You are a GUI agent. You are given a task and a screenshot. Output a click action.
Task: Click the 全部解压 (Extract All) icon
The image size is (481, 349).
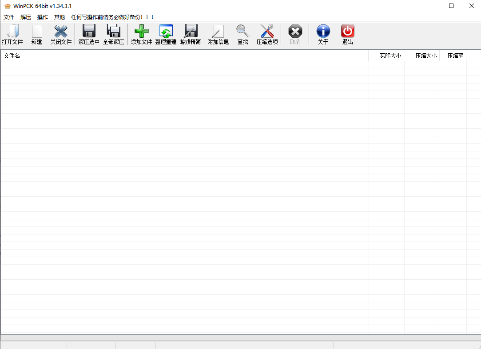[113, 32]
